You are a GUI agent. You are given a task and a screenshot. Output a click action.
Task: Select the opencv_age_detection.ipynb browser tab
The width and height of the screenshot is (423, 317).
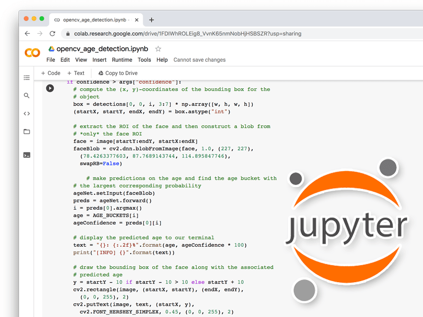tap(96, 20)
